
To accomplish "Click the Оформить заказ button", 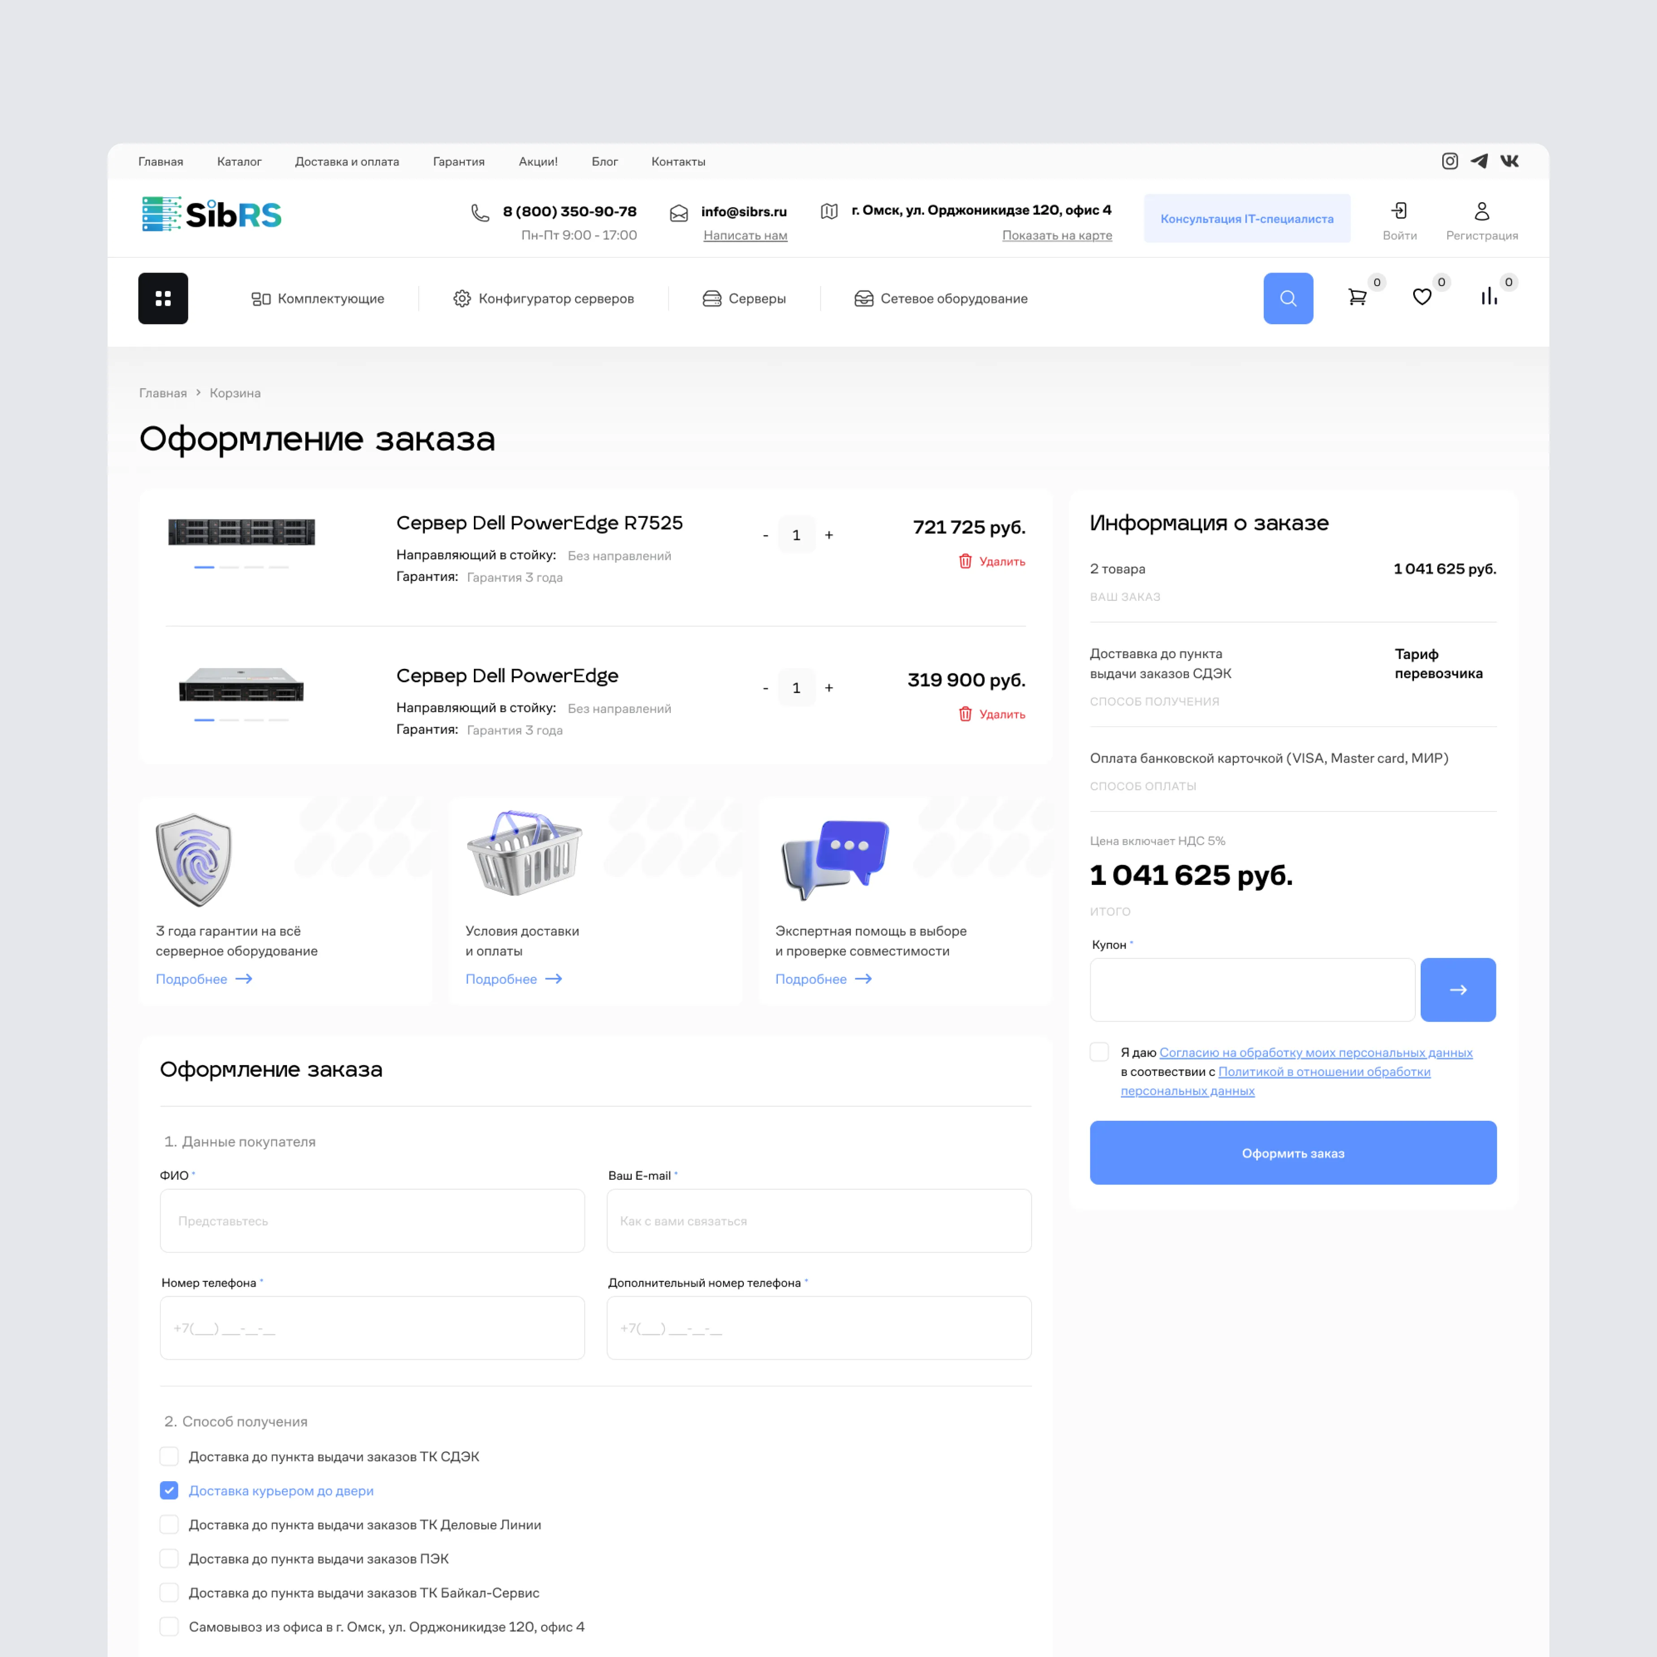I will (x=1293, y=1153).
